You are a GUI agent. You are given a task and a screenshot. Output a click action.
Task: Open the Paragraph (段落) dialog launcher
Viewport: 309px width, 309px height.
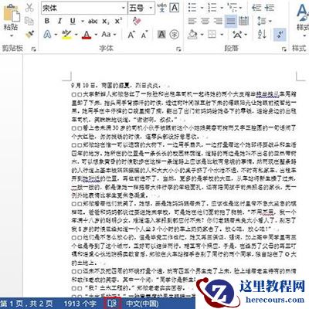(284, 49)
